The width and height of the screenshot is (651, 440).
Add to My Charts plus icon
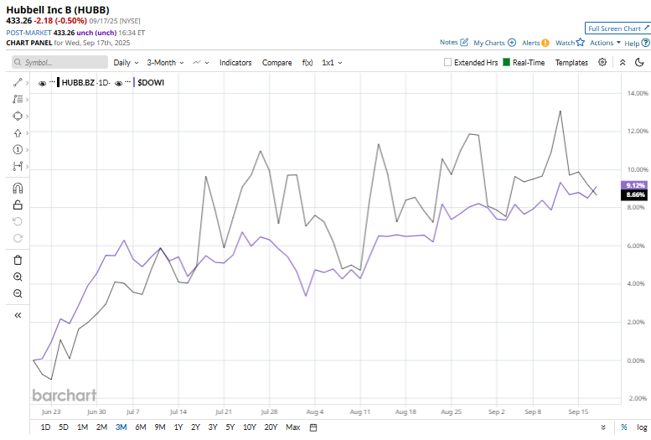512,43
